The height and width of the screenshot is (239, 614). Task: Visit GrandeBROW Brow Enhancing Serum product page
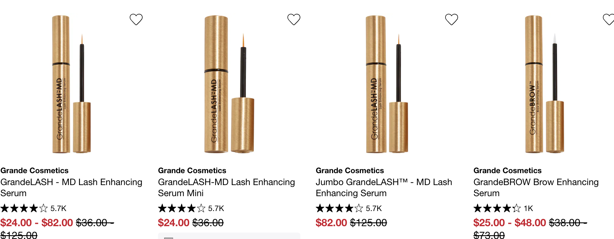coord(536,187)
